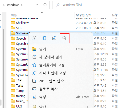Click the zip folder icon in menu
119x108 pixels.
(x=34, y=81)
